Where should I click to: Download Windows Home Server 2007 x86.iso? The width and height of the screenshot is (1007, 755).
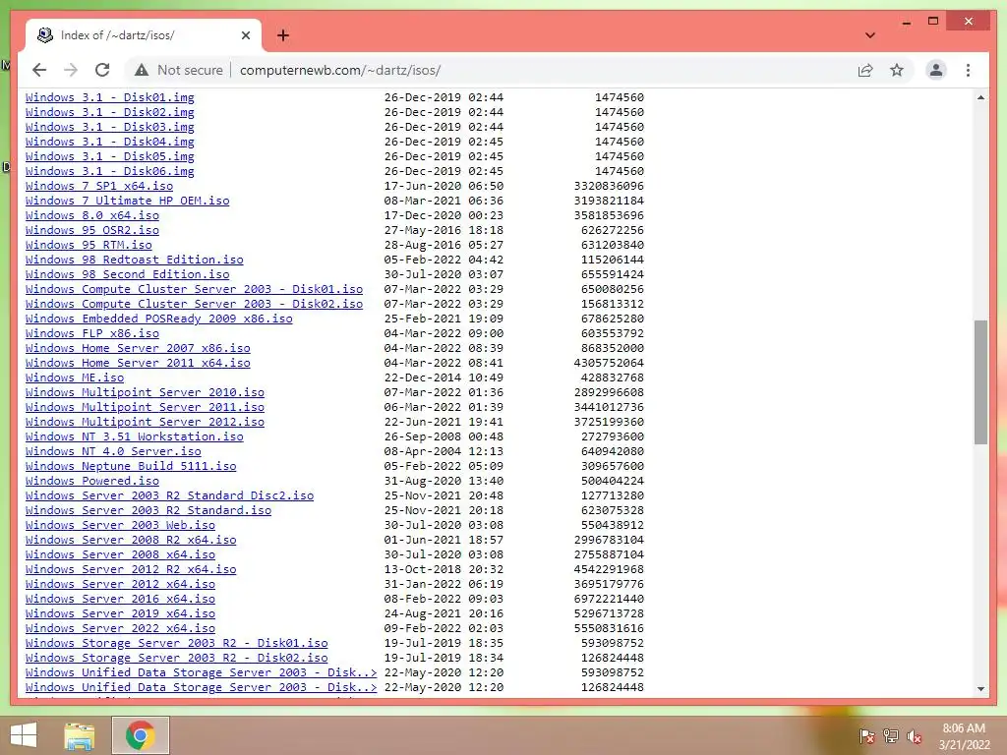pos(138,349)
